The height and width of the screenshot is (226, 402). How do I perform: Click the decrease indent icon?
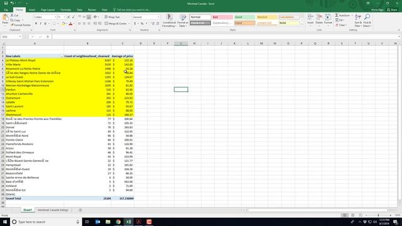(95, 24)
